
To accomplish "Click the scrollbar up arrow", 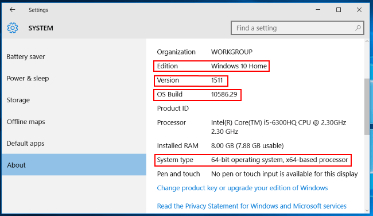I will (367, 41).
